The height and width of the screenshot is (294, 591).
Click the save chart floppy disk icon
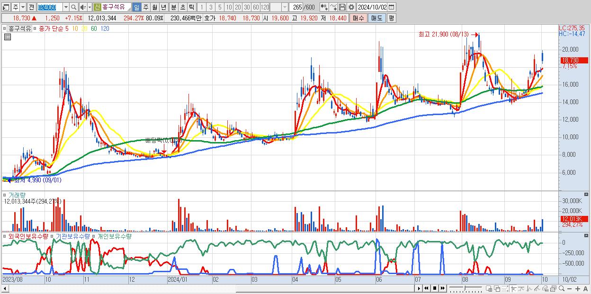click(x=342, y=7)
